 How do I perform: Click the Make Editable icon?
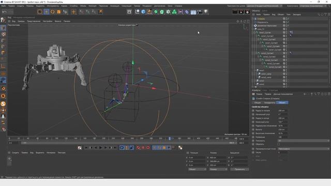(3, 20)
